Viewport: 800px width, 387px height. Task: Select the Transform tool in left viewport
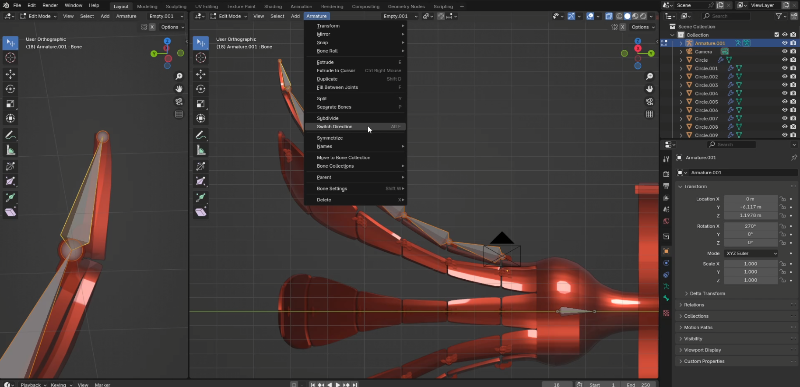click(11, 119)
